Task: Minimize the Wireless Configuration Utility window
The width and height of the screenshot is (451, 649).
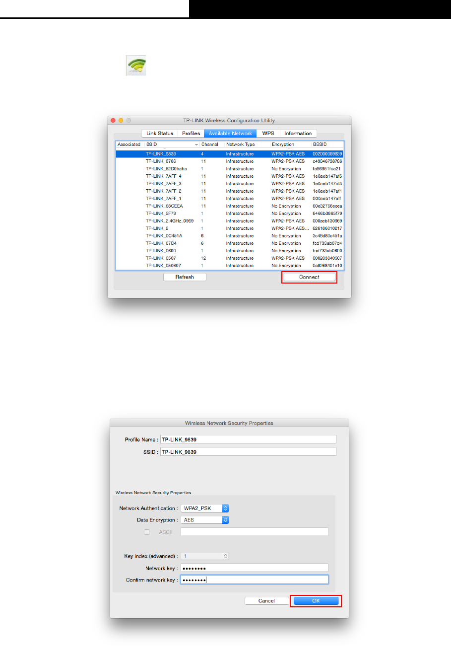Action: click(x=121, y=120)
